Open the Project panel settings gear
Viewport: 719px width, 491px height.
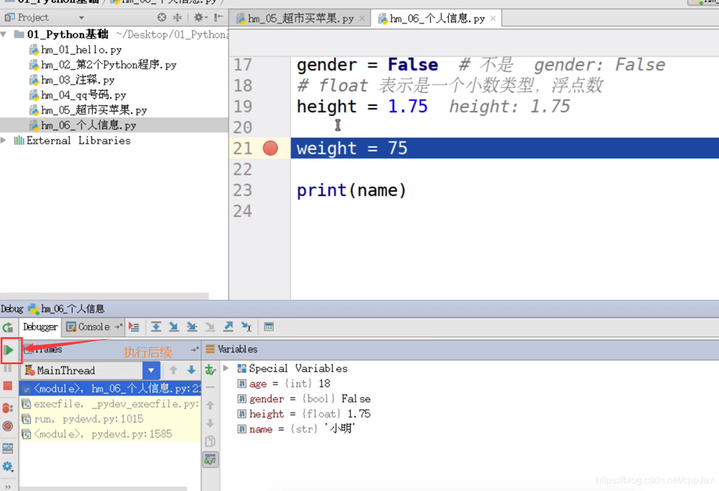pos(200,17)
